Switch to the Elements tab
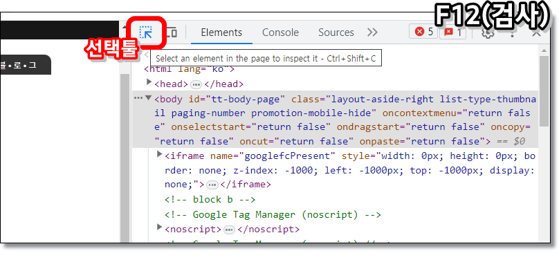 pos(221,32)
